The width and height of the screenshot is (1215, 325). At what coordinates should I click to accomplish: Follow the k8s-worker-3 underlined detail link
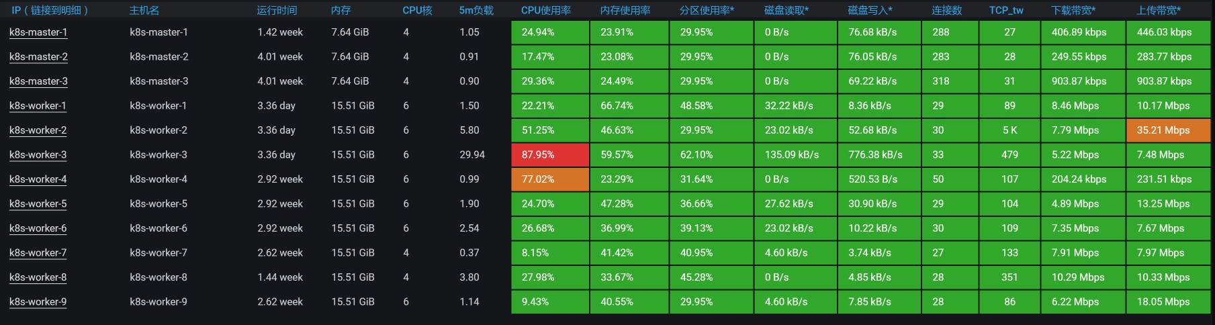[x=38, y=155]
